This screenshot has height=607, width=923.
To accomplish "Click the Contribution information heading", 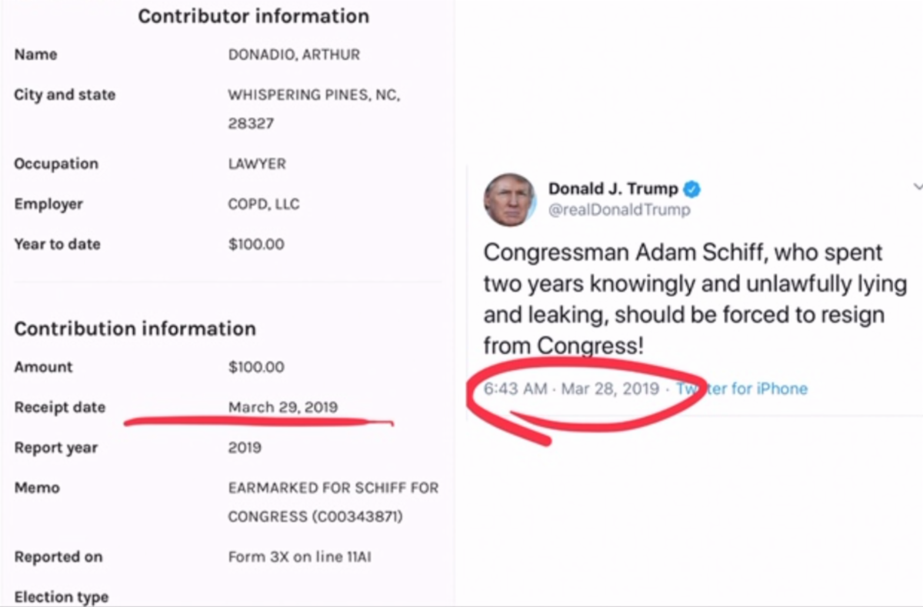I will point(135,329).
